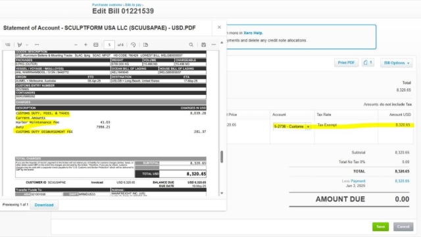This screenshot has height=237, width=421.
Task: Save the edited bill
Action: [380, 226]
